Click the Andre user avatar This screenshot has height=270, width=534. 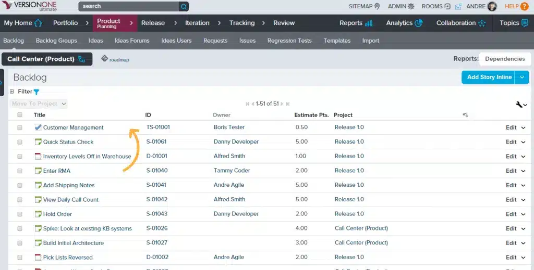pos(492,6)
